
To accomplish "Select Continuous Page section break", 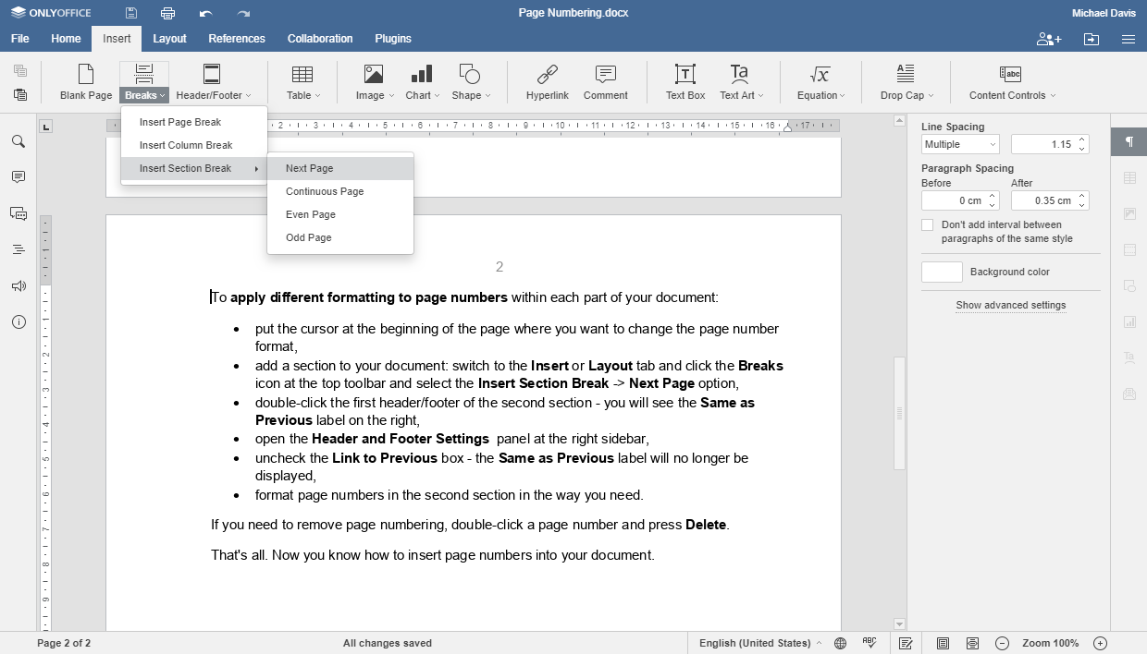I will point(340,191).
